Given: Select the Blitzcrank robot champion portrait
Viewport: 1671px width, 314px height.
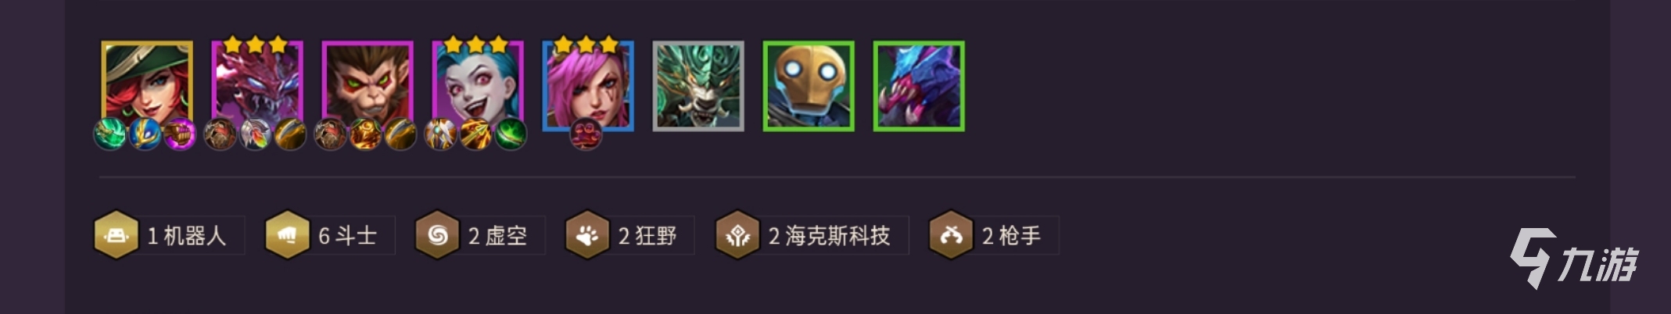Looking at the screenshot, I should coord(809,86).
